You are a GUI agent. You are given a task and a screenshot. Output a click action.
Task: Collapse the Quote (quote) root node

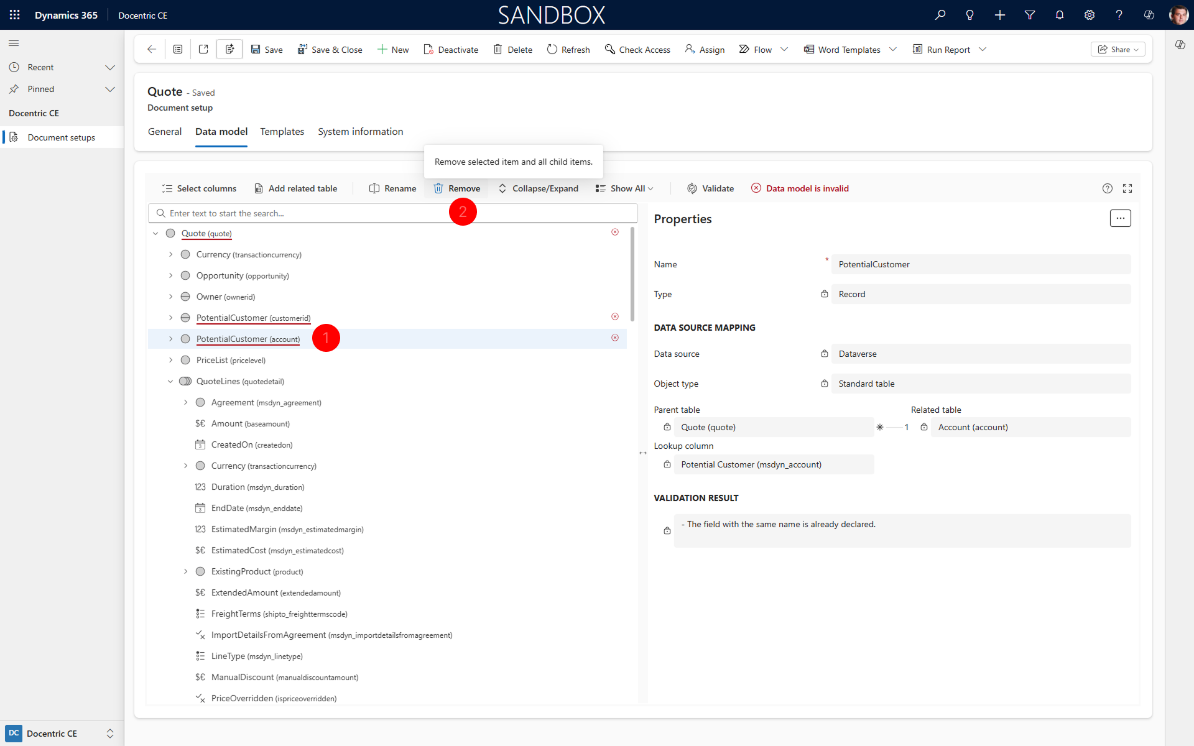click(155, 233)
